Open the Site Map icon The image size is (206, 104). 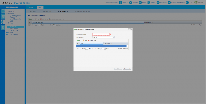(x=158, y=3)
